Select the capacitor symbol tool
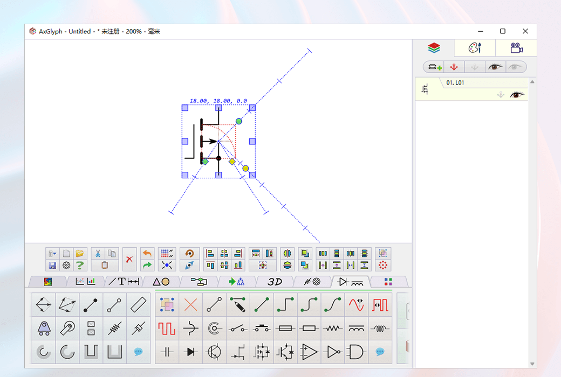 point(166,351)
